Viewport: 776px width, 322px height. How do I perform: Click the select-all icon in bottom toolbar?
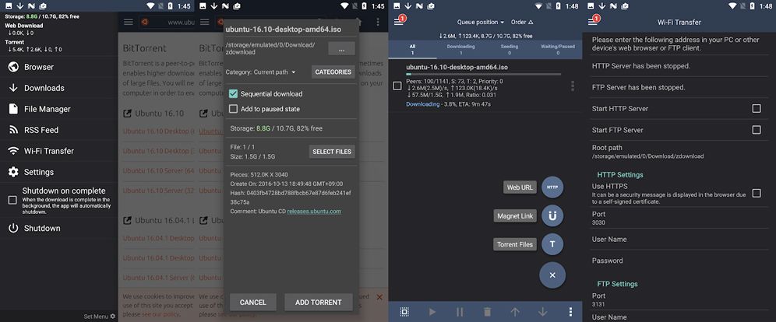click(x=404, y=312)
